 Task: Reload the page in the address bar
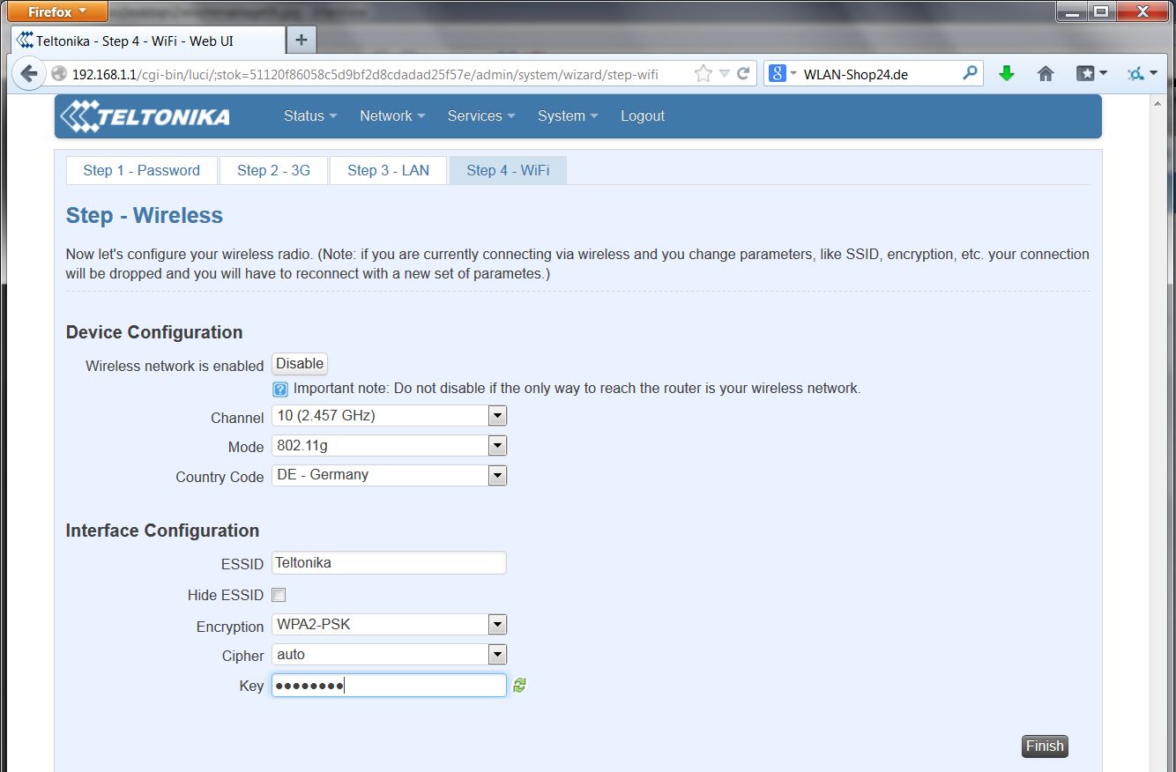coord(743,74)
